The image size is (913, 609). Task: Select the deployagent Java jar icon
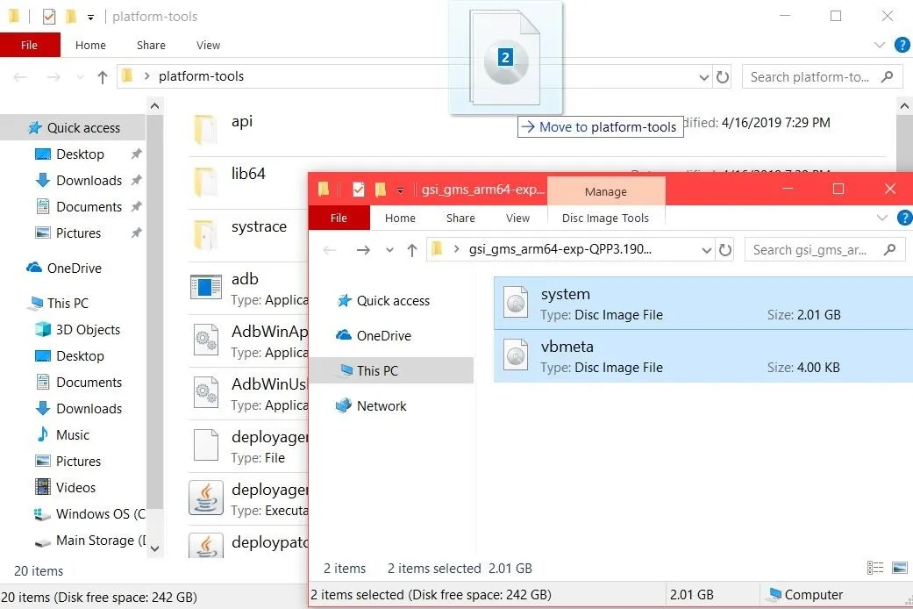[x=205, y=498]
